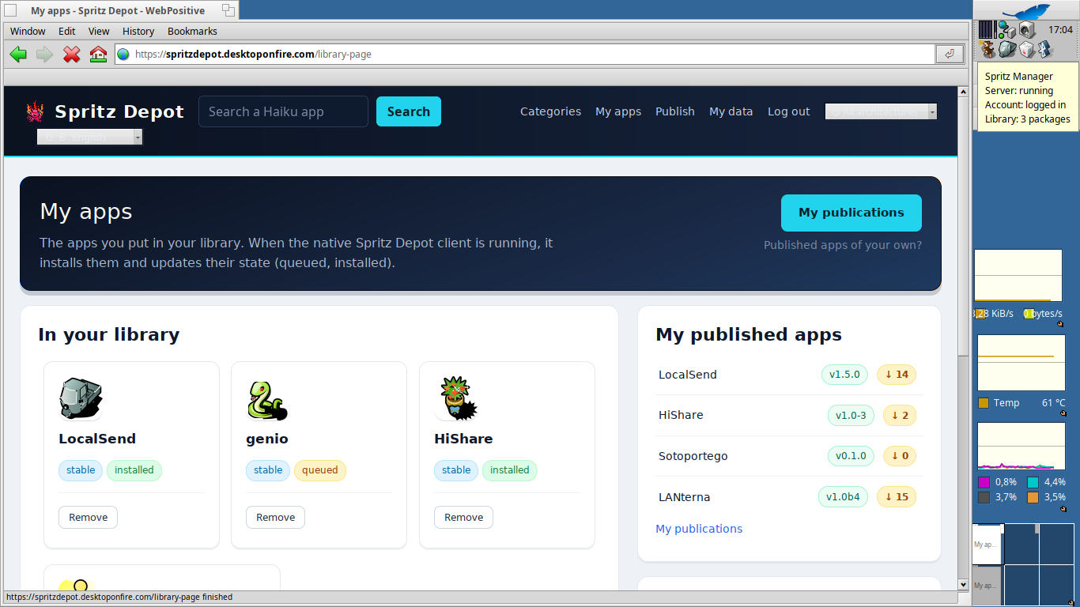Screen dimensions: 1080x607
Task: Click the green back arrow
Action: coord(18,55)
